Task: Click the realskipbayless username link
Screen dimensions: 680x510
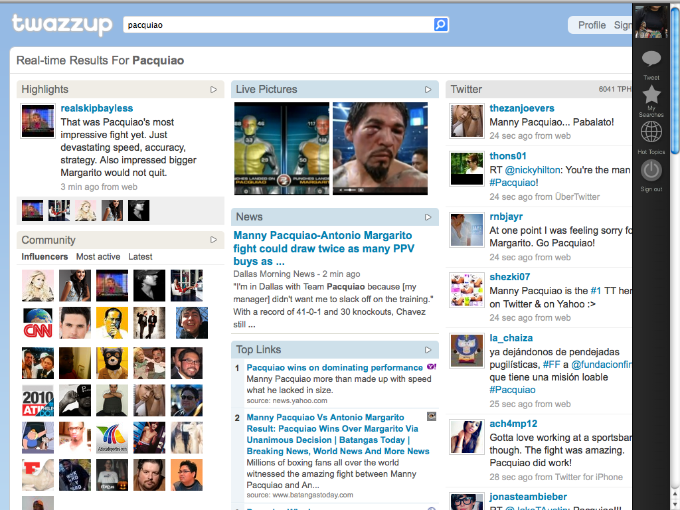Action: (x=97, y=108)
